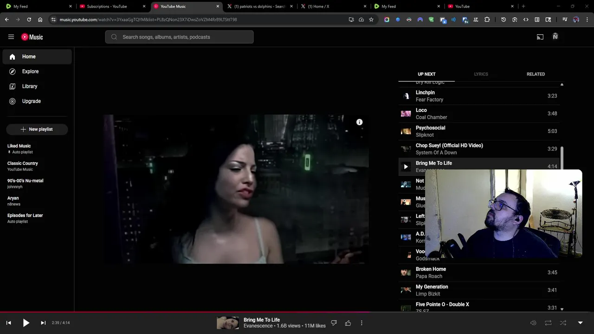
Task: Open Episodes for Later playlist
Action: (x=37, y=218)
